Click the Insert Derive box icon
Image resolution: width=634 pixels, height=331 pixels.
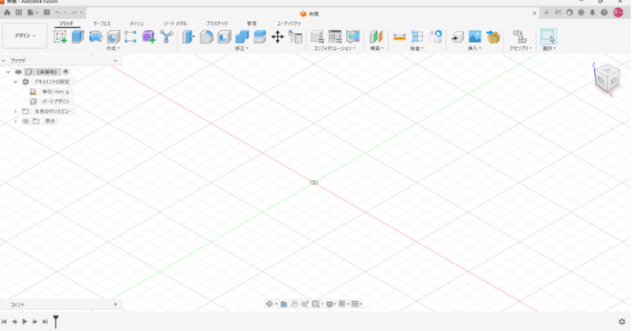coord(457,37)
